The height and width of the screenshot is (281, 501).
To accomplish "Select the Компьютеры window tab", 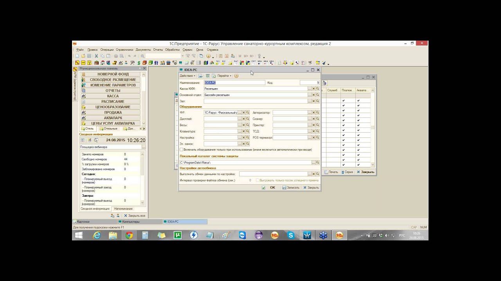I will pyautogui.click(x=139, y=222).
